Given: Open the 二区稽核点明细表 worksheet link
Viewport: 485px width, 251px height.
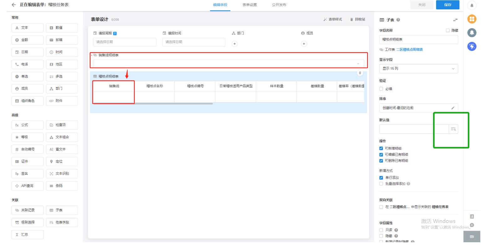Looking at the screenshot, I should [x=410, y=50].
